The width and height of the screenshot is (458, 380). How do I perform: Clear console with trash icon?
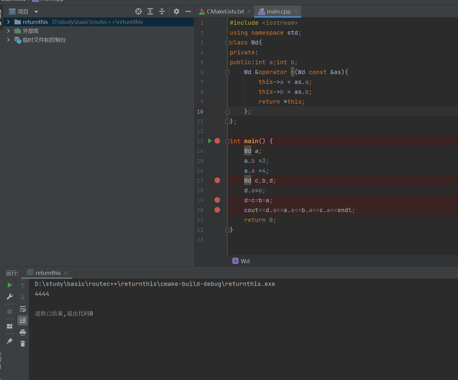pos(23,344)
